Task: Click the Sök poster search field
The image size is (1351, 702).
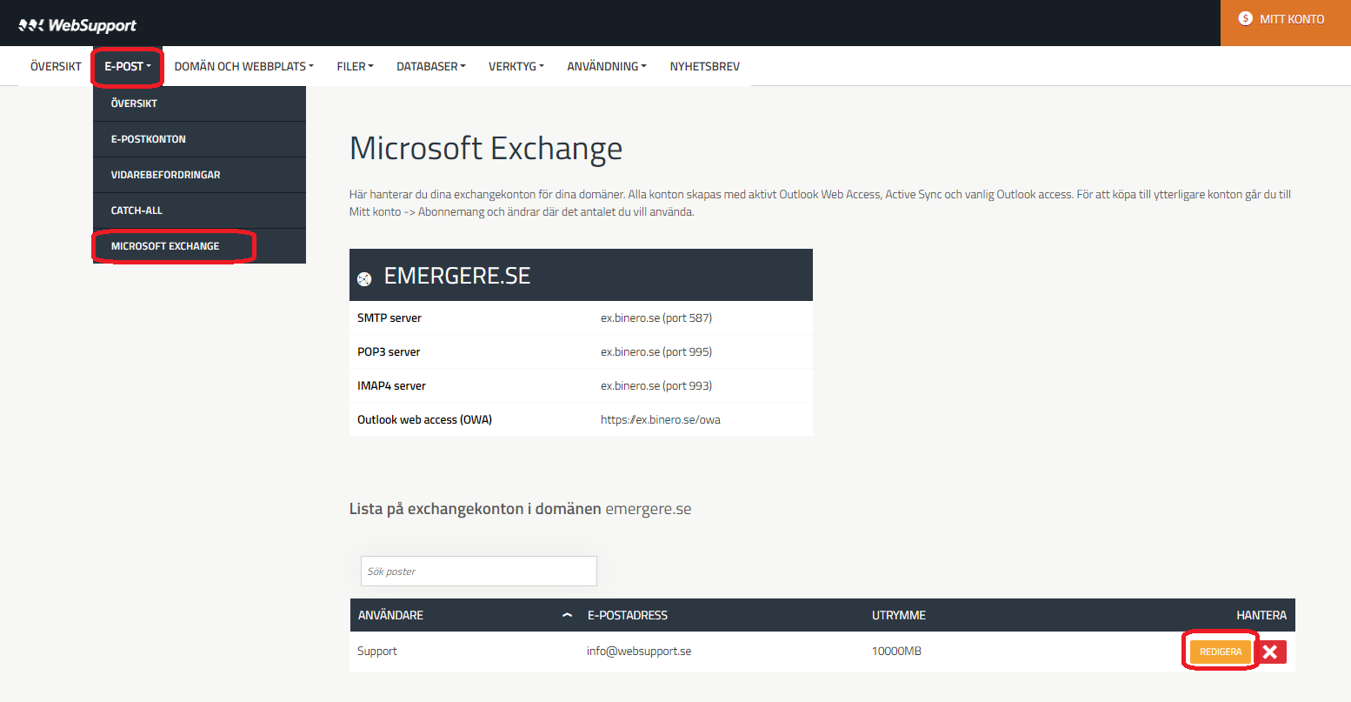Action: pyautogui.click(x=479, y=572)
